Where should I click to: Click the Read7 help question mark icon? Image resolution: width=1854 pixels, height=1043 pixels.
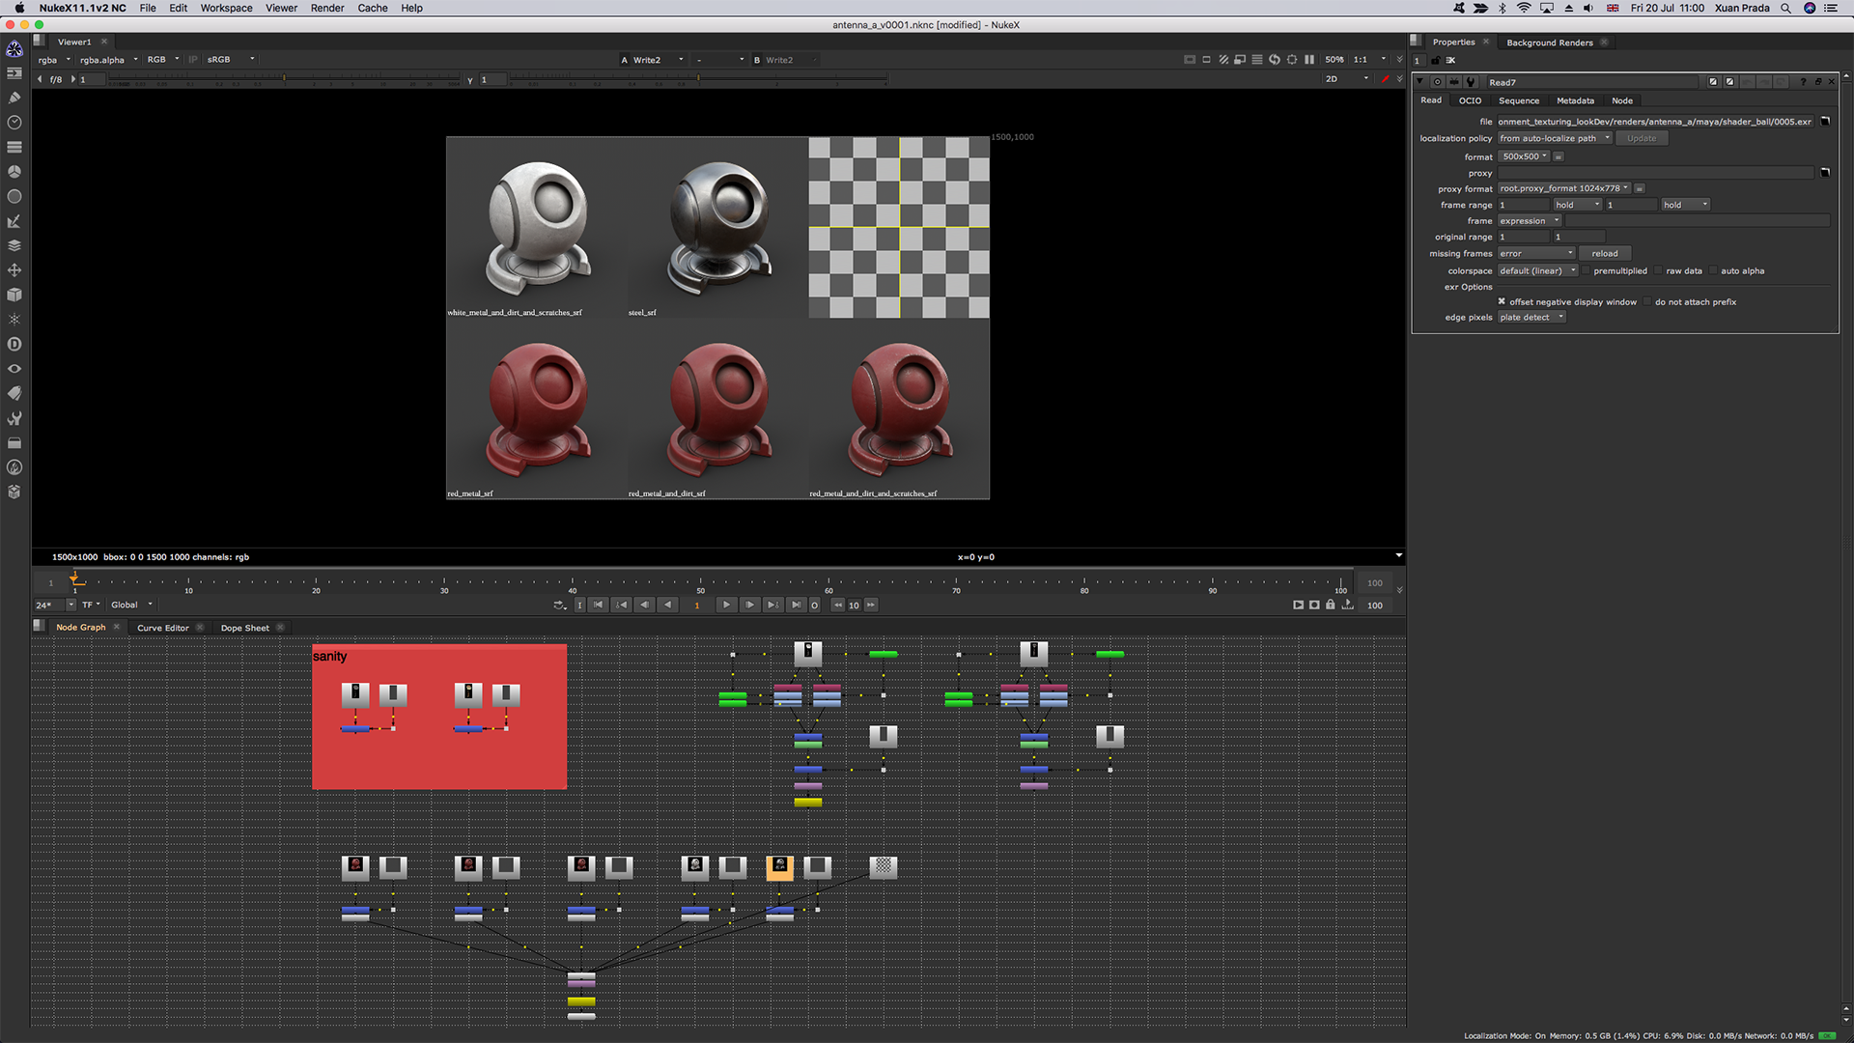click(1802, 82)
